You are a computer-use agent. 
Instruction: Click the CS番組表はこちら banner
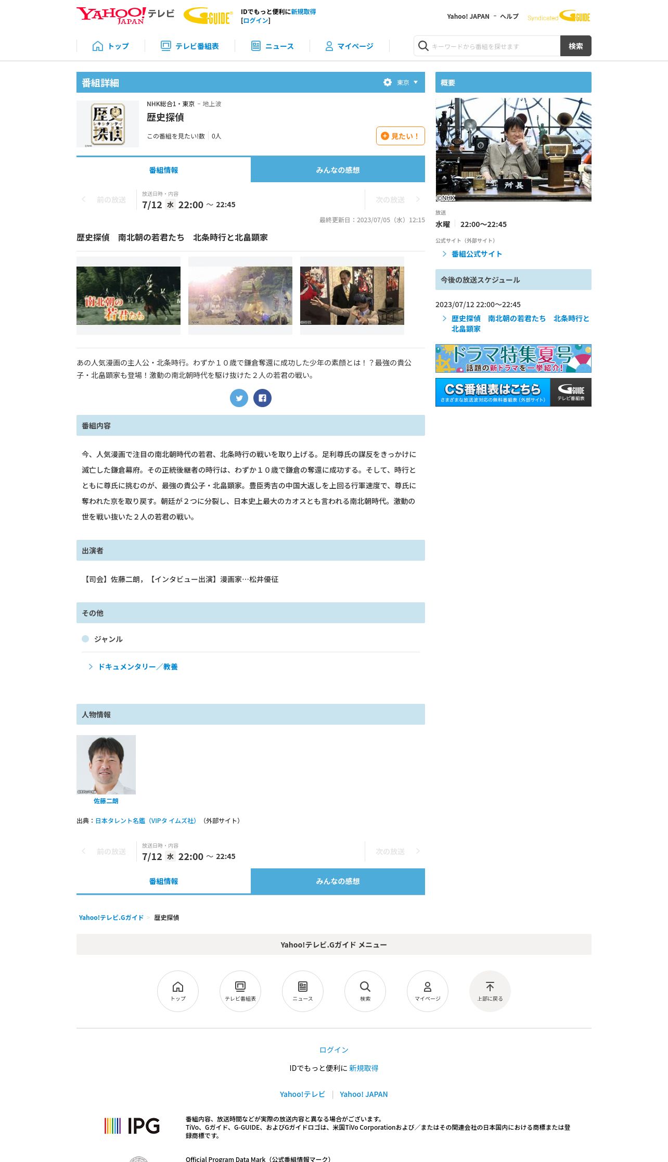point(513,392)
